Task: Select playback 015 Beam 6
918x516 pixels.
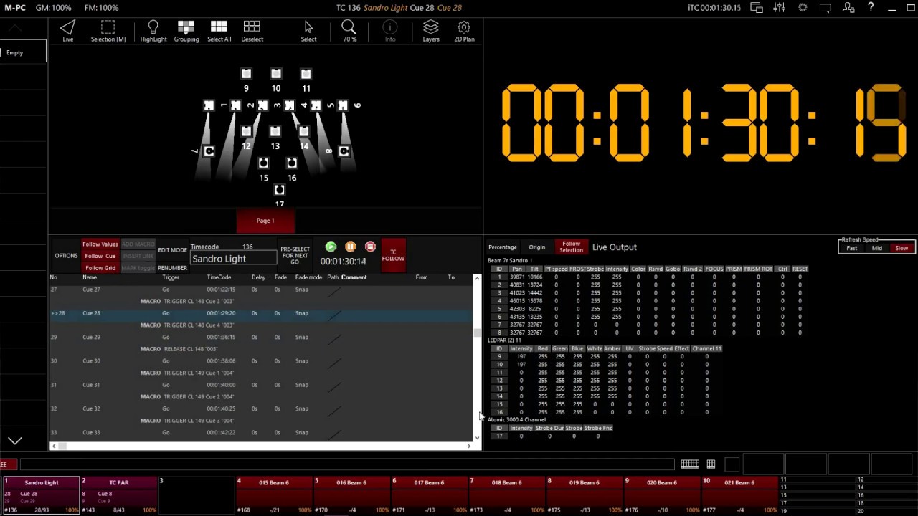Action: click(274, 495)
